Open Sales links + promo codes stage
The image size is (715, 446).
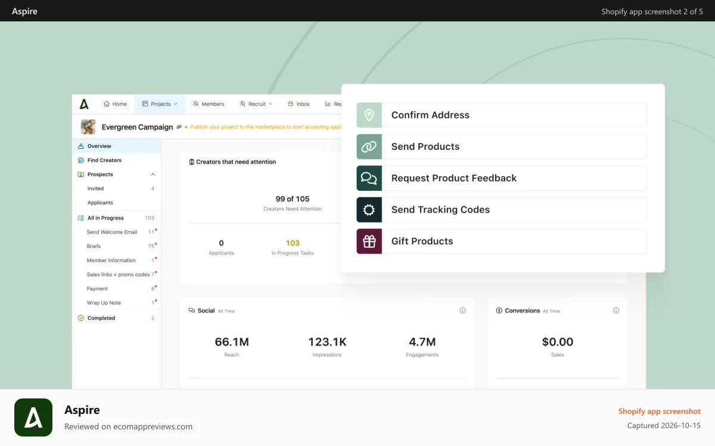coord(117,275)
